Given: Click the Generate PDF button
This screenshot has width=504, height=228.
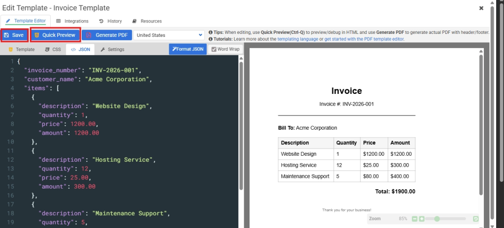Looking at the screenshot, I should point(107,35).
